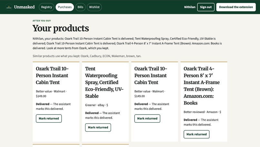The height and width of the screenshot is (147, 260).
Task: Open the Registry tab
Action: (46, 7)
